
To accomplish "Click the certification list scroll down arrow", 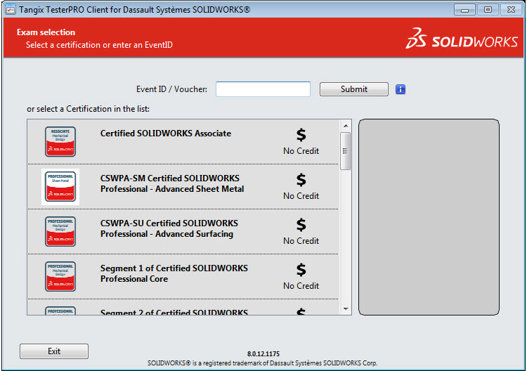I will 346,309.
